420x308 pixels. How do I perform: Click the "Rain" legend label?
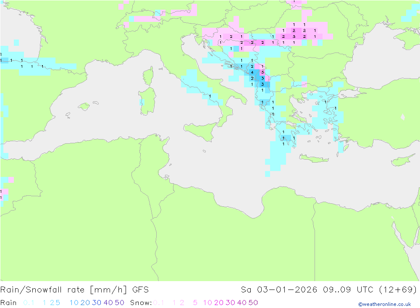8,303
